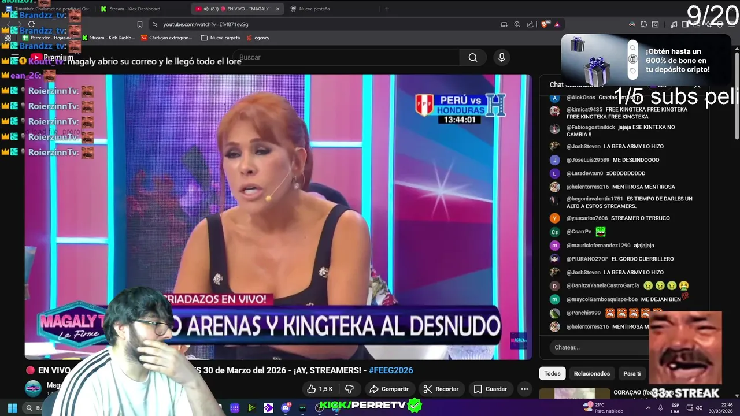Like the video with the 1,5 K thumbs-up

(320, 389)
